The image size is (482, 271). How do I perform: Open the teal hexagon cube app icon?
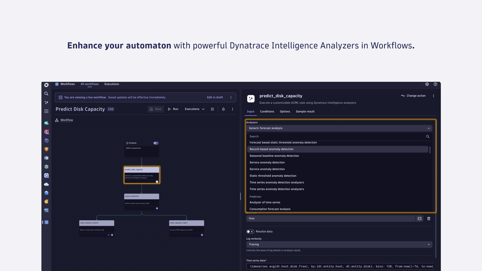tap(46, 167)
